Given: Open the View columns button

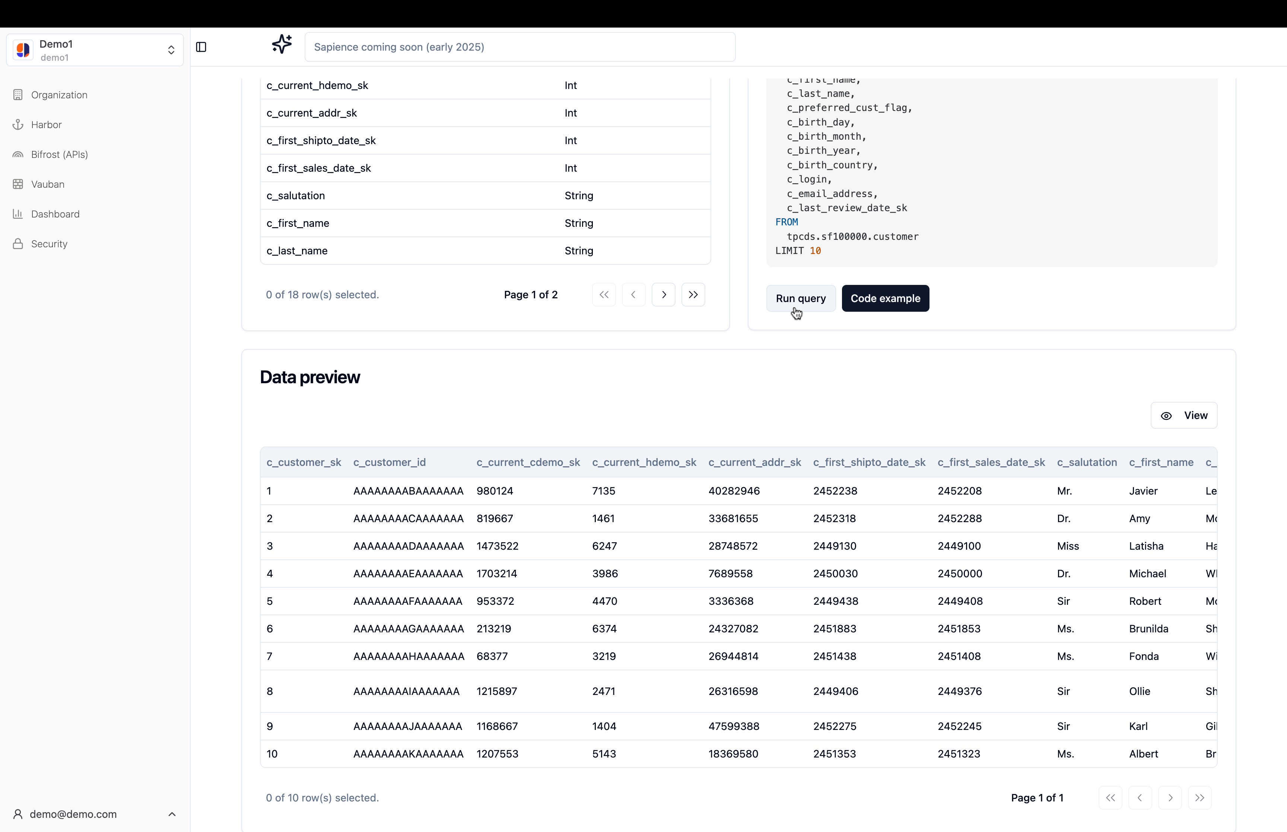Looking at the screenshot, I should pyautogui.click(x=1183, y=416).
